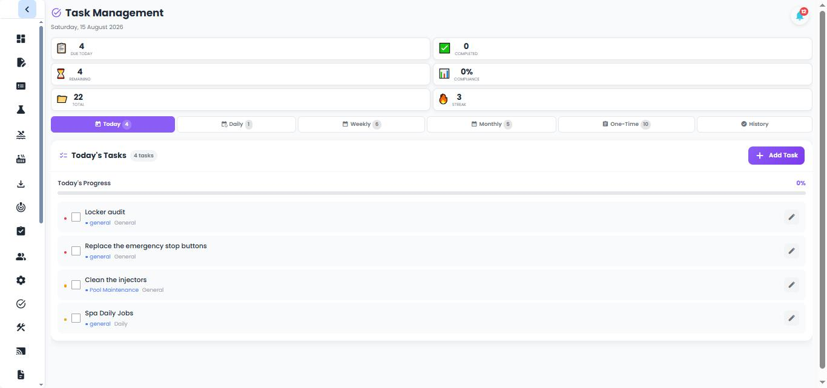Open the circled checkmark tasks sidebar icon
The height and width of the screenshot is (388, 827).
point(21,304)
